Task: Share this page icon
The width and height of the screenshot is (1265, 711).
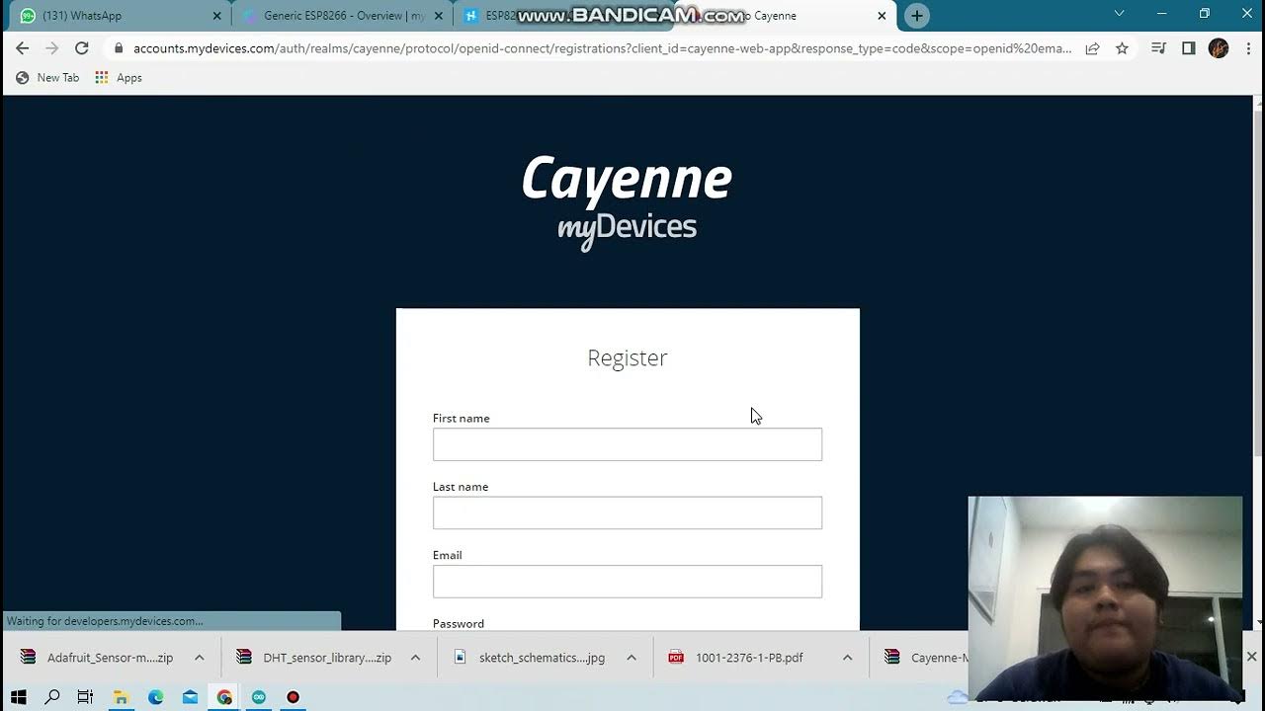Action: [x=1092, y=48]
